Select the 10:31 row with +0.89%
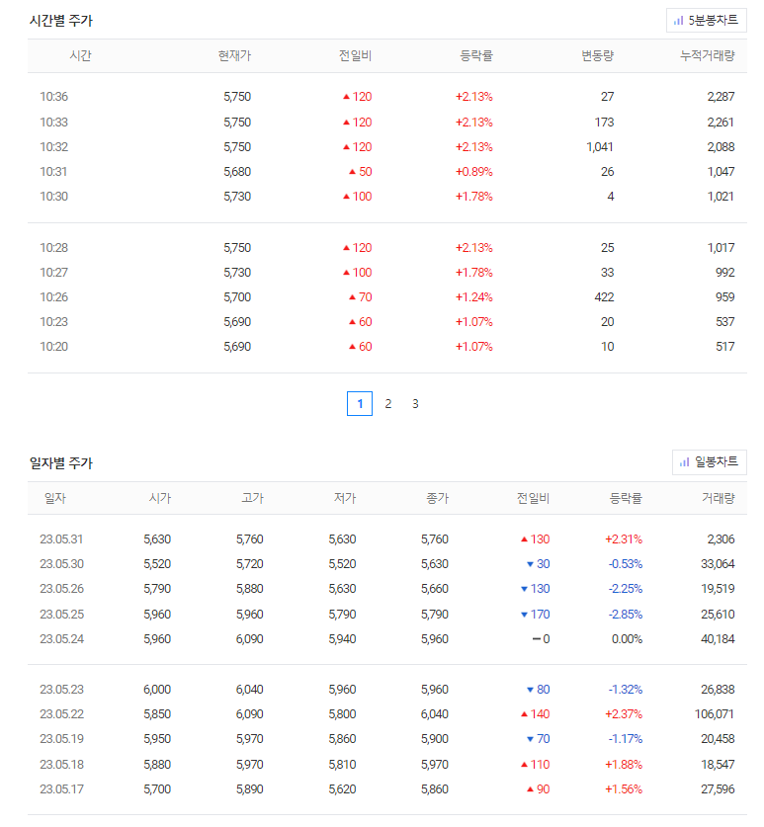764x827 pixels. point(387,171)
